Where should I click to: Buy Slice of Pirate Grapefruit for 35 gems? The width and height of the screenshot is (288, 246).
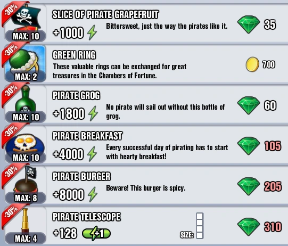click(x=257, y=24)
